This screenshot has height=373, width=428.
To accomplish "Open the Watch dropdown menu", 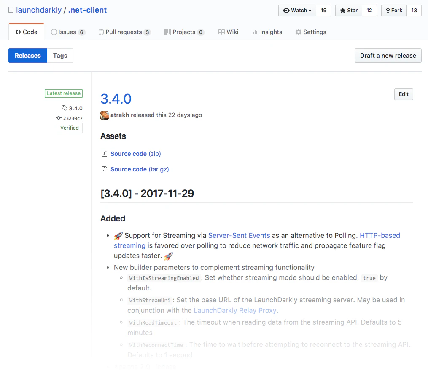I will [x=297, y=10].
